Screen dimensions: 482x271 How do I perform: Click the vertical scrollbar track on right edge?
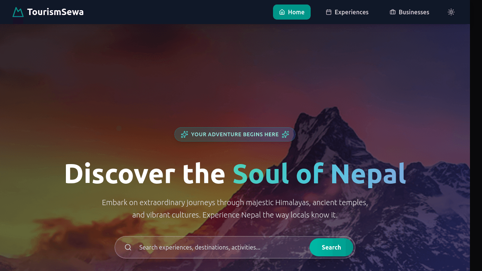tap(476, 135)
